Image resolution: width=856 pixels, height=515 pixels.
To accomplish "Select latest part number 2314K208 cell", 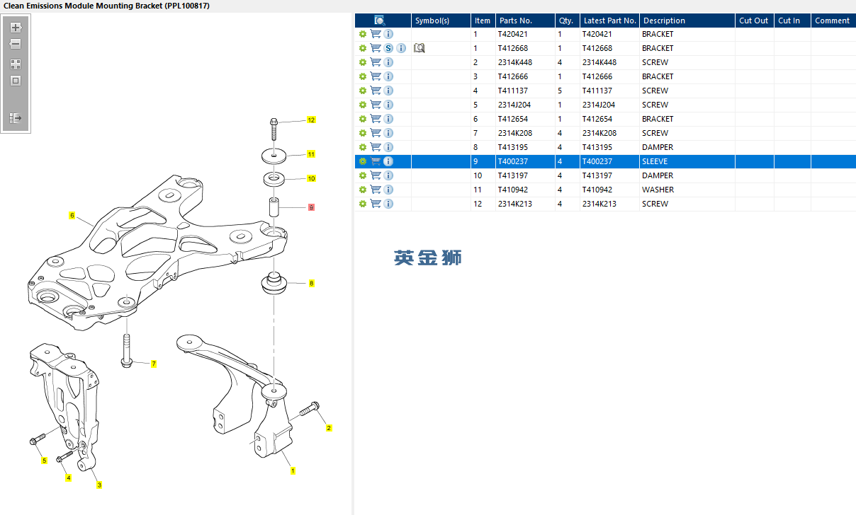I will [609, 133].
